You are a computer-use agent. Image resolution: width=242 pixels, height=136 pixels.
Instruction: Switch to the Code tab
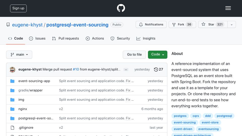15,38
